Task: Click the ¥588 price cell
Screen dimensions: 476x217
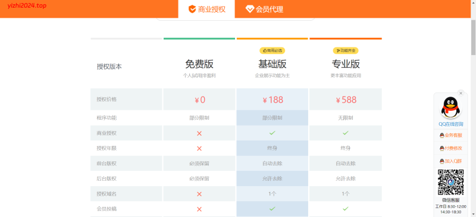Action: point(346,100)
